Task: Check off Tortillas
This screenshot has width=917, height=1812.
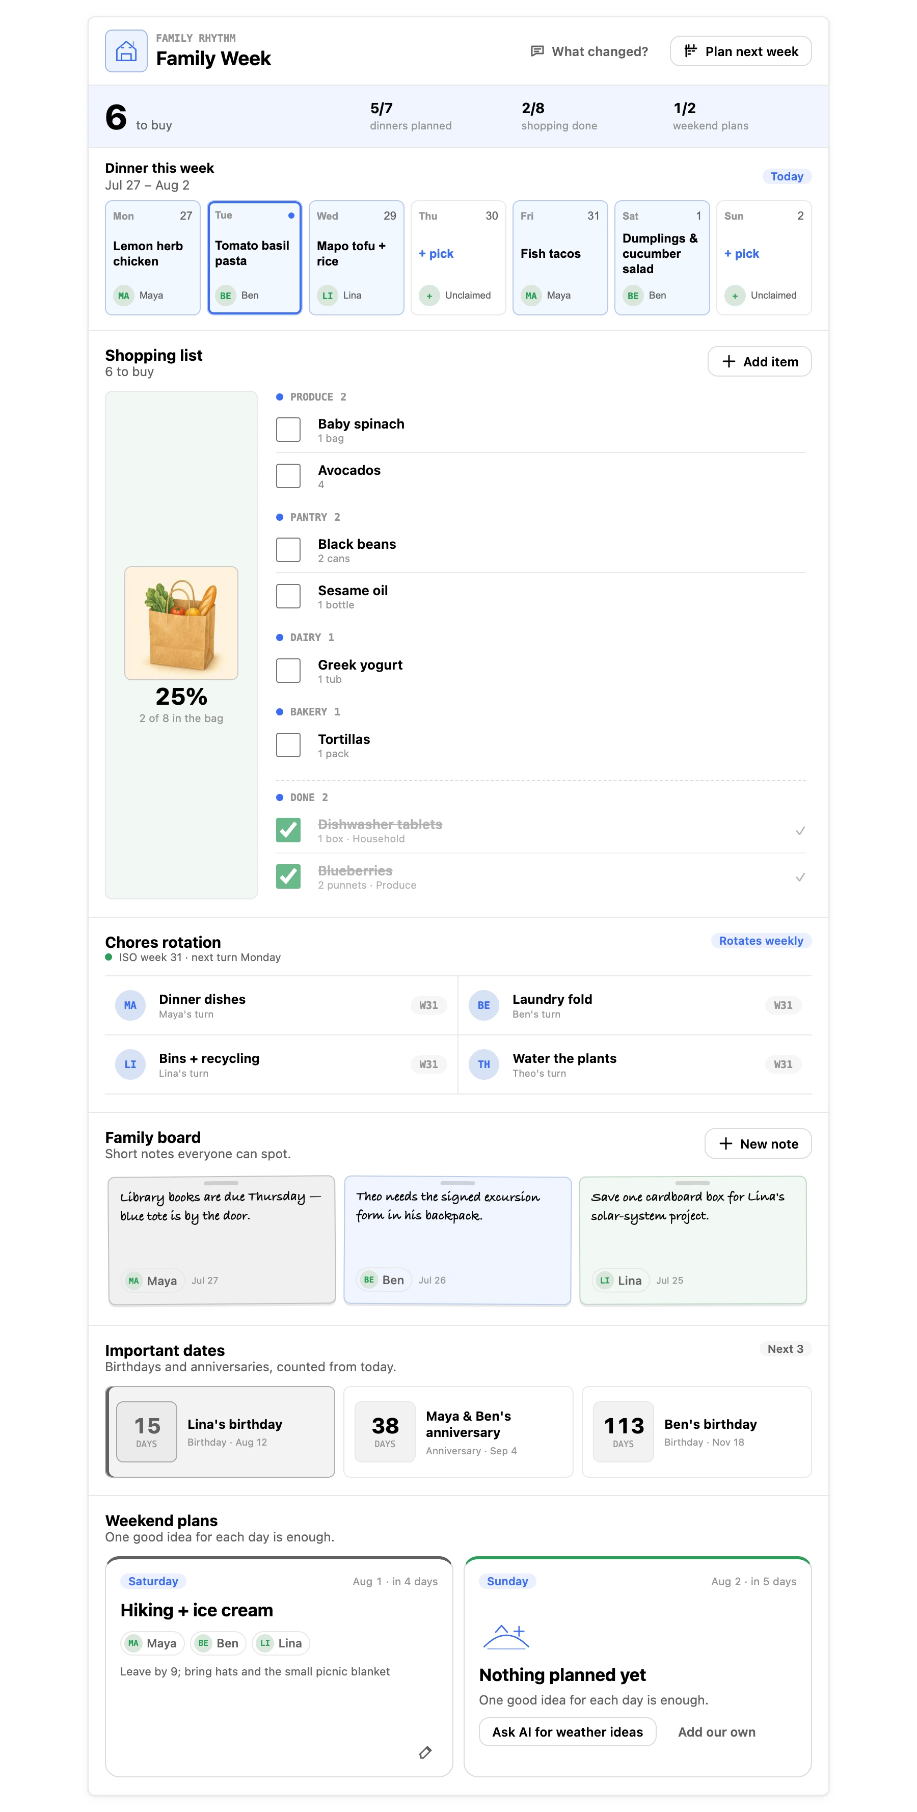Action: click(288, 745)
